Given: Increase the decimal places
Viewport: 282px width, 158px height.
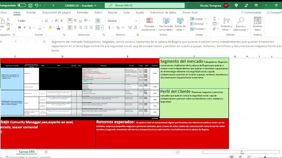Looking at the screenshot, I should 130,28.
